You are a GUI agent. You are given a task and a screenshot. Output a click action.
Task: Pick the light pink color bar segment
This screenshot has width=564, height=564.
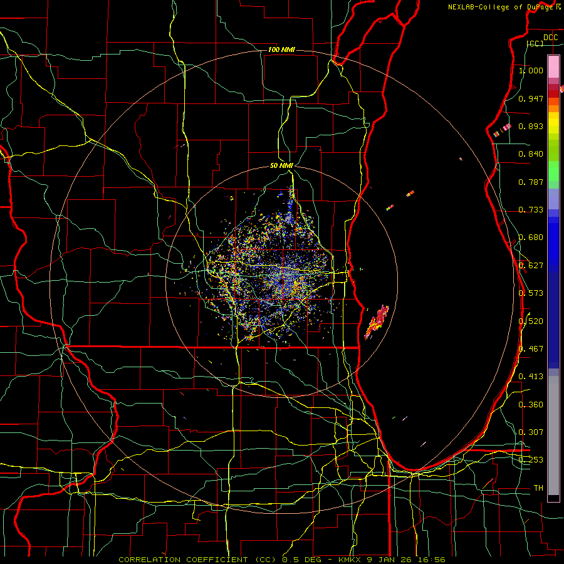553,67
